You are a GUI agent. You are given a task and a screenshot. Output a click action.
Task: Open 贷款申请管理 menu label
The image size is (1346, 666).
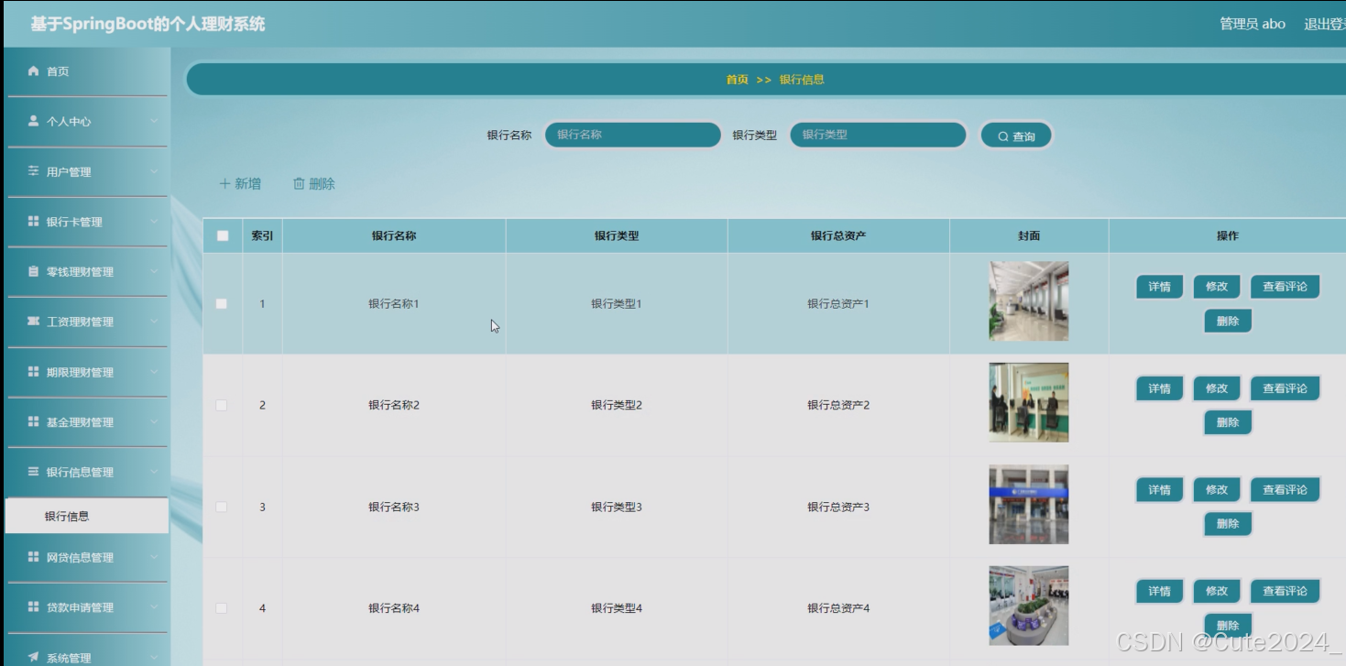tap(80, 607)
